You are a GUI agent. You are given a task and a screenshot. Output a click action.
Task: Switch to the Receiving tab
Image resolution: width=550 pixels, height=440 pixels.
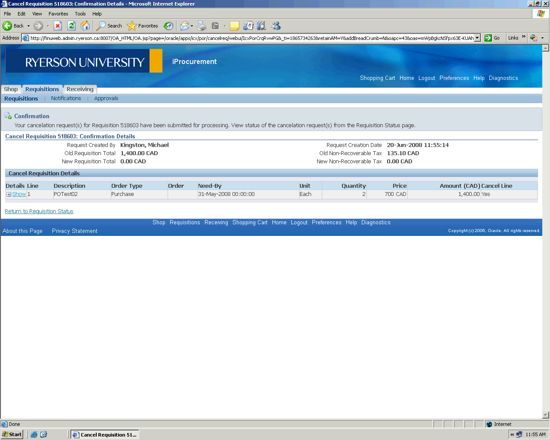[80, 89]
